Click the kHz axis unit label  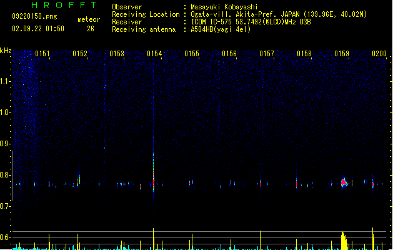click(6, 51)
